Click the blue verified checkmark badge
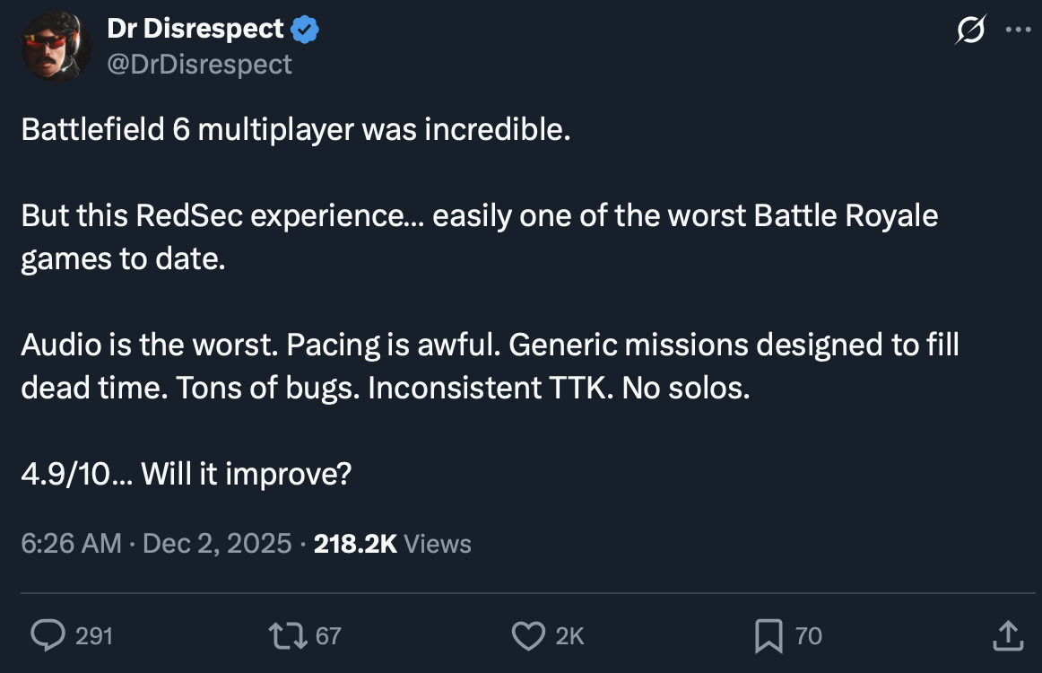The width and height of the screenshot is (1042, 673). tap(306, 30)
